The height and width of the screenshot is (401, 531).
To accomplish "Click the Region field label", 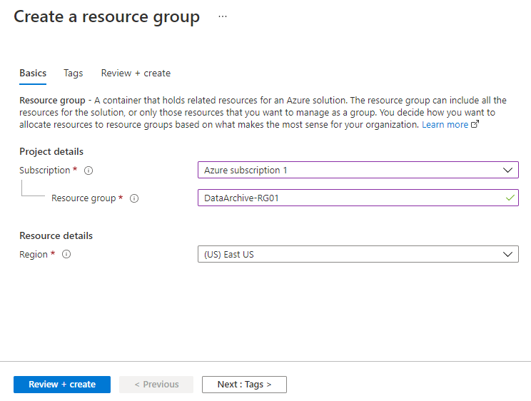I will [x=33, y=254].
